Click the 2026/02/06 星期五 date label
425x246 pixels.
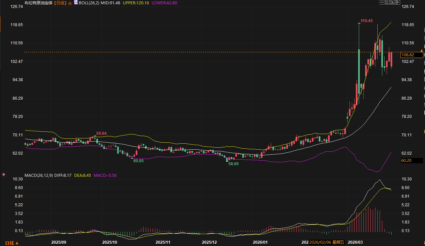pos(326,242)
